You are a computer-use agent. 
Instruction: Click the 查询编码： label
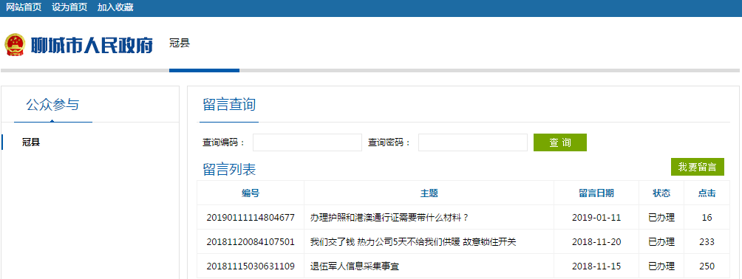pyautogui.click(x=224, y=142)
